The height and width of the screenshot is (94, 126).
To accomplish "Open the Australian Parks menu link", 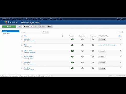I will 29,56.
